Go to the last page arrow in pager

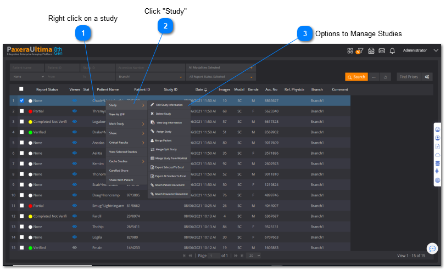coord(242,256)
